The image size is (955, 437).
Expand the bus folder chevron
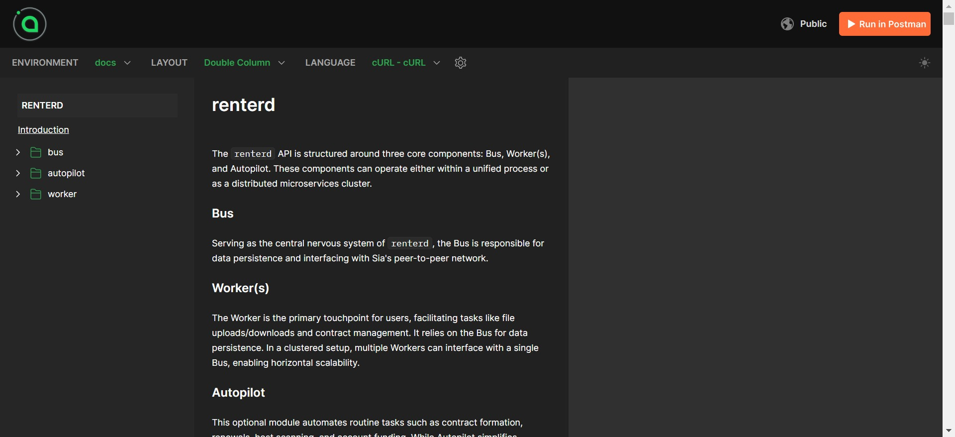(18, 152)
